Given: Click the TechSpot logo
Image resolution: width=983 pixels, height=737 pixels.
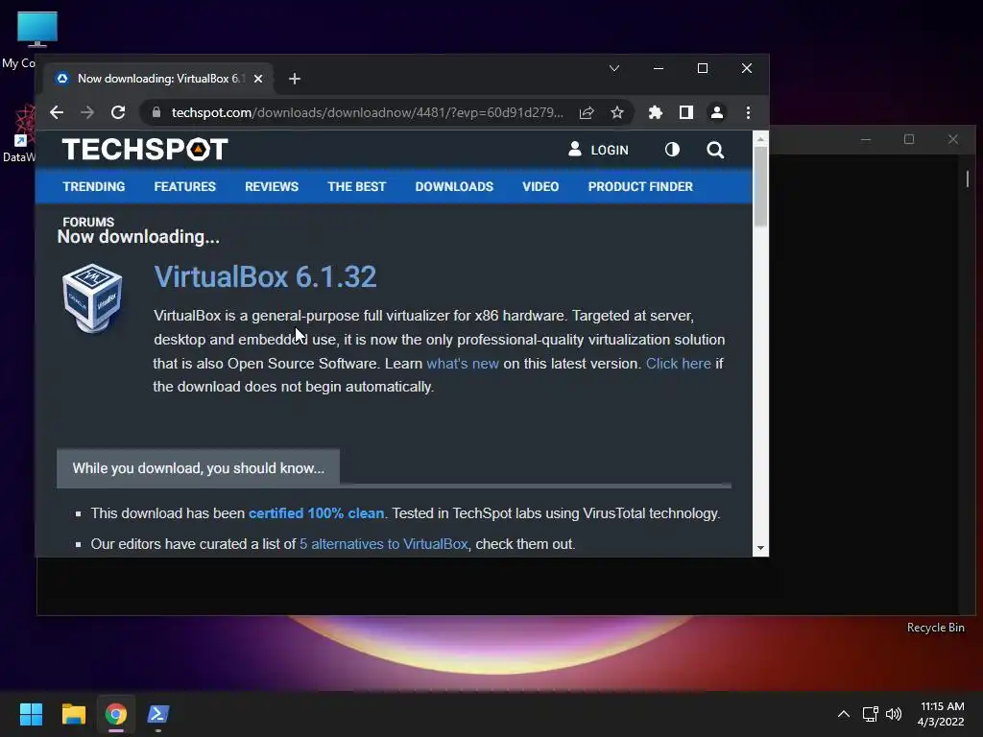Looking at the screenshot, I should 145,150.
